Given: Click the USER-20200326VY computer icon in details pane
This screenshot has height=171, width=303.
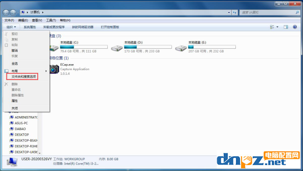Looking at the screenshot, I should [x=12, y=162].
